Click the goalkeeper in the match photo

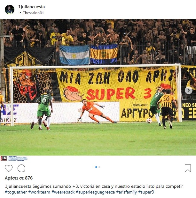[x=96, y=111]
